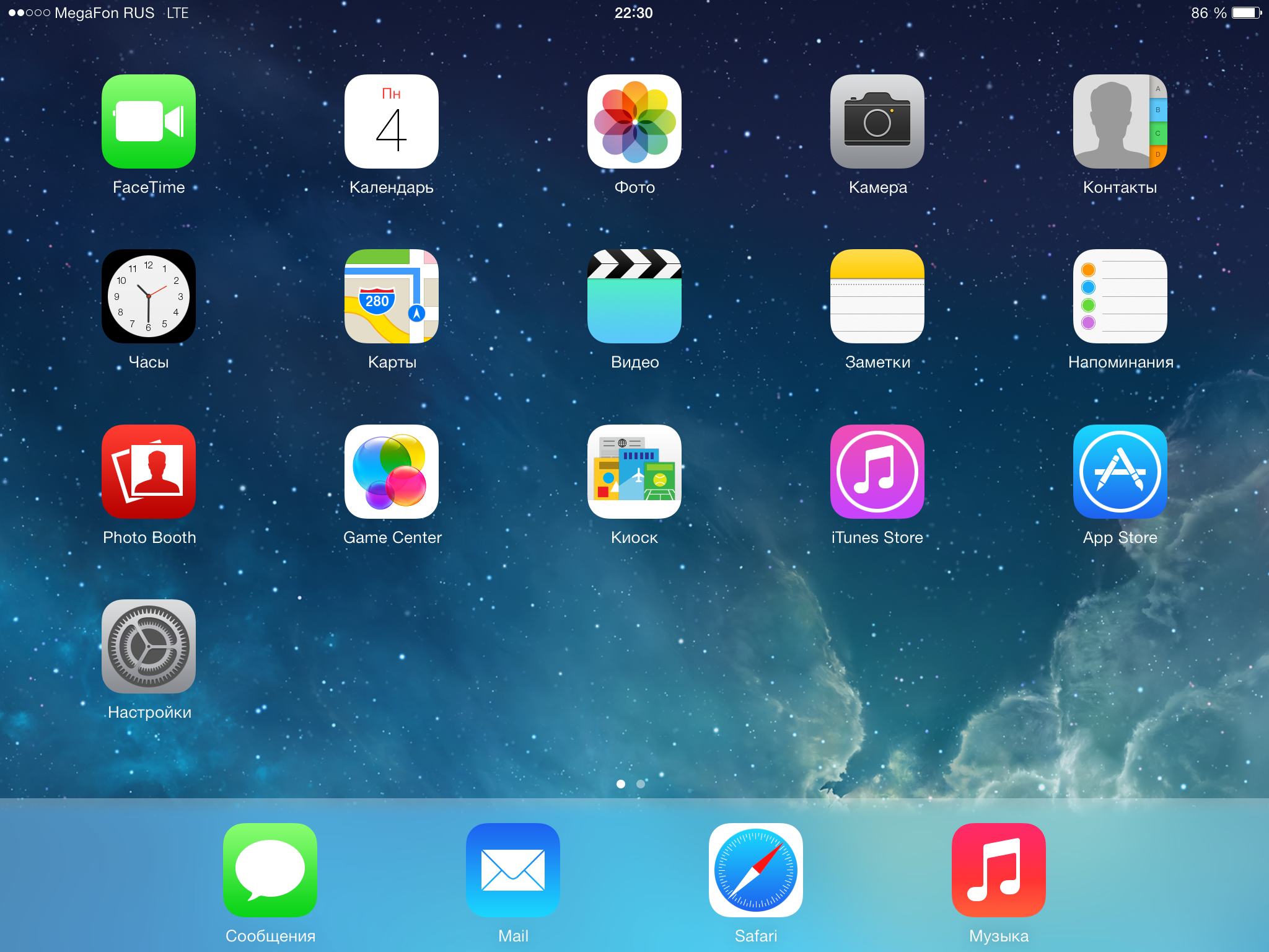The image size is (1269, 952).
Task: Open the Напоминания reminders app
Action: tap(1120, 296)
